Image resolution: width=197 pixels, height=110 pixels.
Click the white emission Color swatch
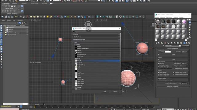168,52
